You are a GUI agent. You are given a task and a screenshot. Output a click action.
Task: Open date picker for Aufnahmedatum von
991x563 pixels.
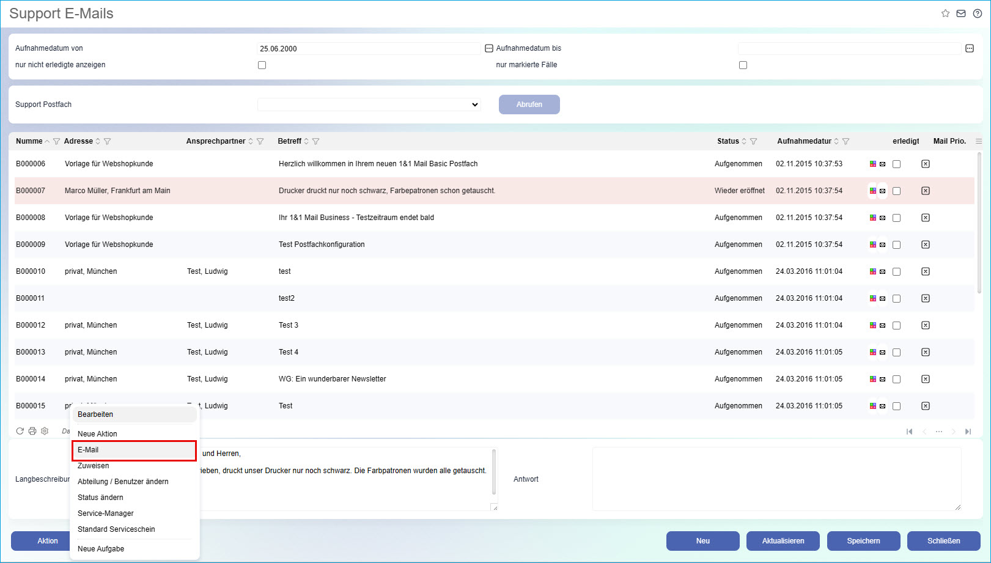tap(489, 48)
